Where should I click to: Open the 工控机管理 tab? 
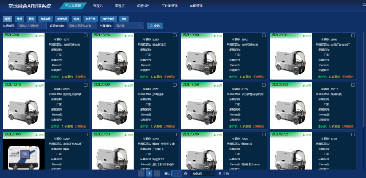click(170, 6)
